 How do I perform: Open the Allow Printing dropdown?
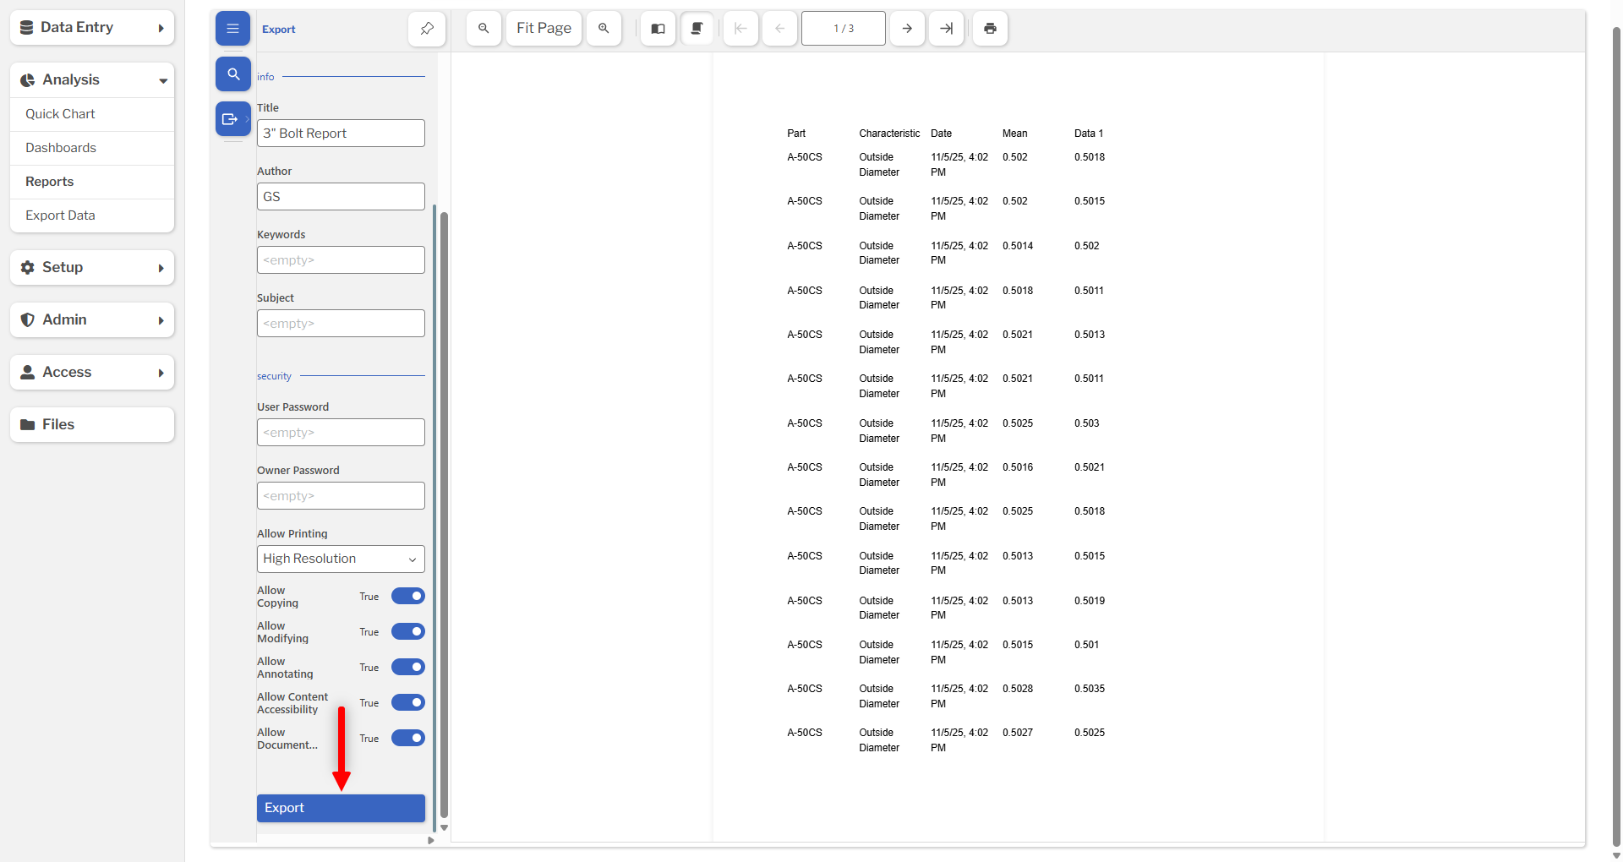point(341,559)
